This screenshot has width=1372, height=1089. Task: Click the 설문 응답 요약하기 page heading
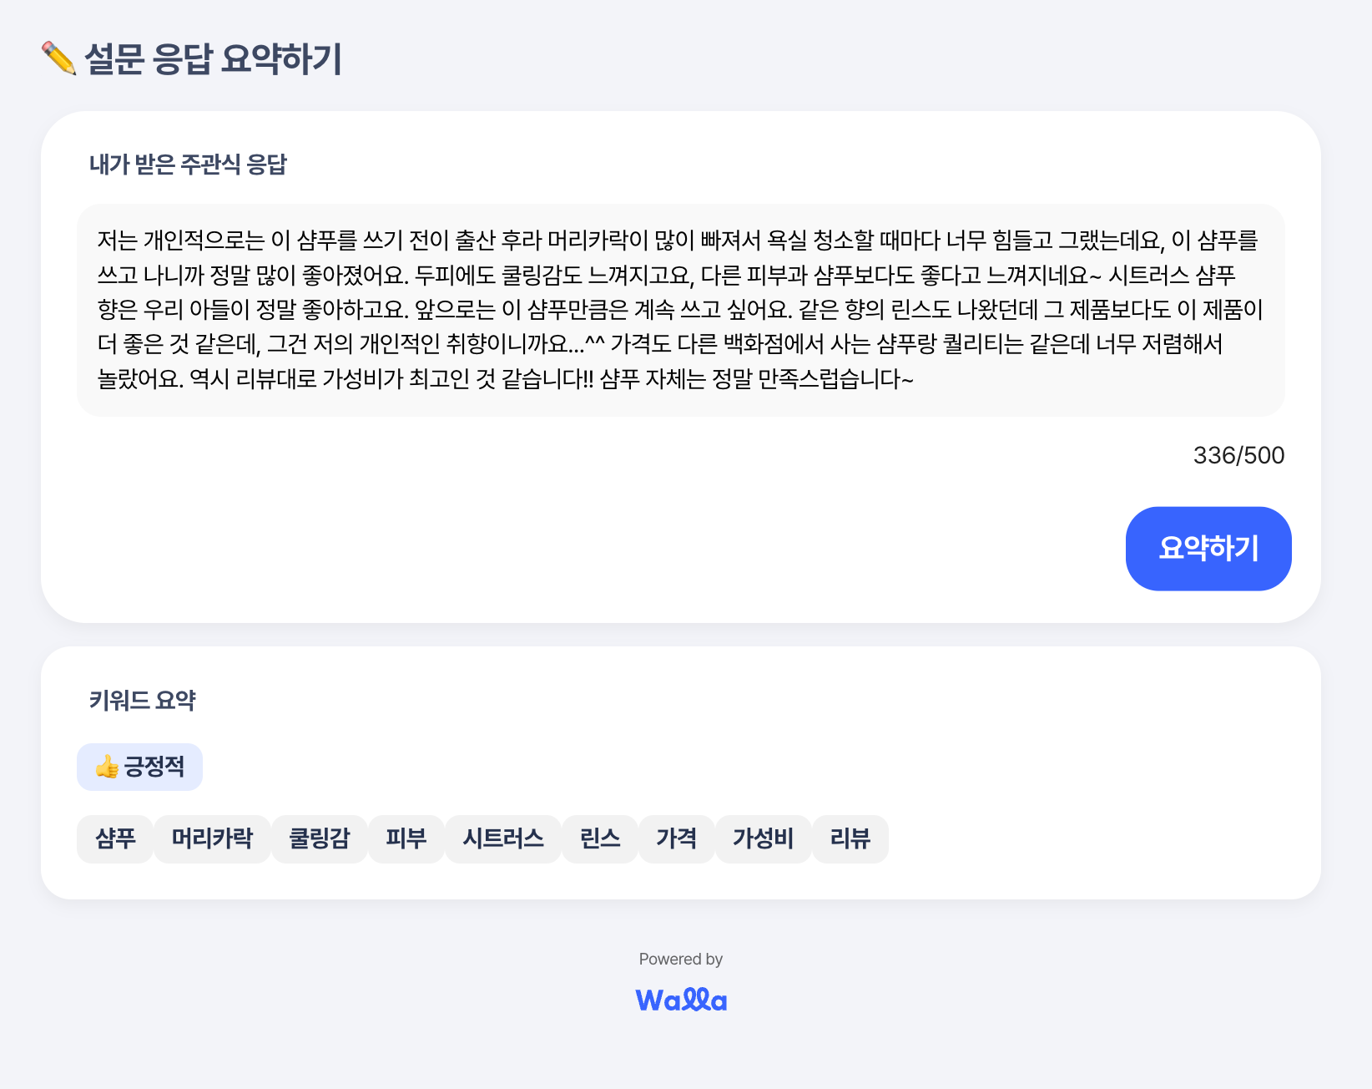tap(213, 58)
